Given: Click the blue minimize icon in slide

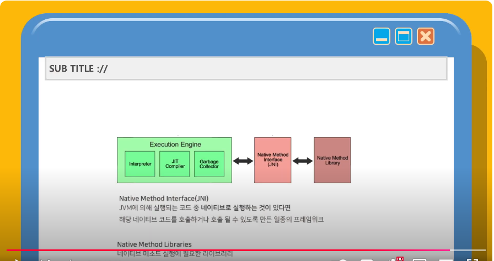Looking at the screenshot, I should tap(381, 36).
